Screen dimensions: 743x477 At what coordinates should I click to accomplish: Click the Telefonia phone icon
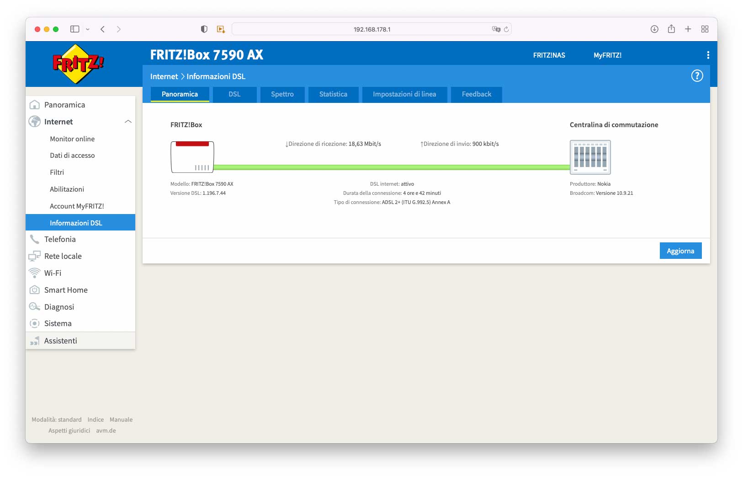click(x=34, y=239)
